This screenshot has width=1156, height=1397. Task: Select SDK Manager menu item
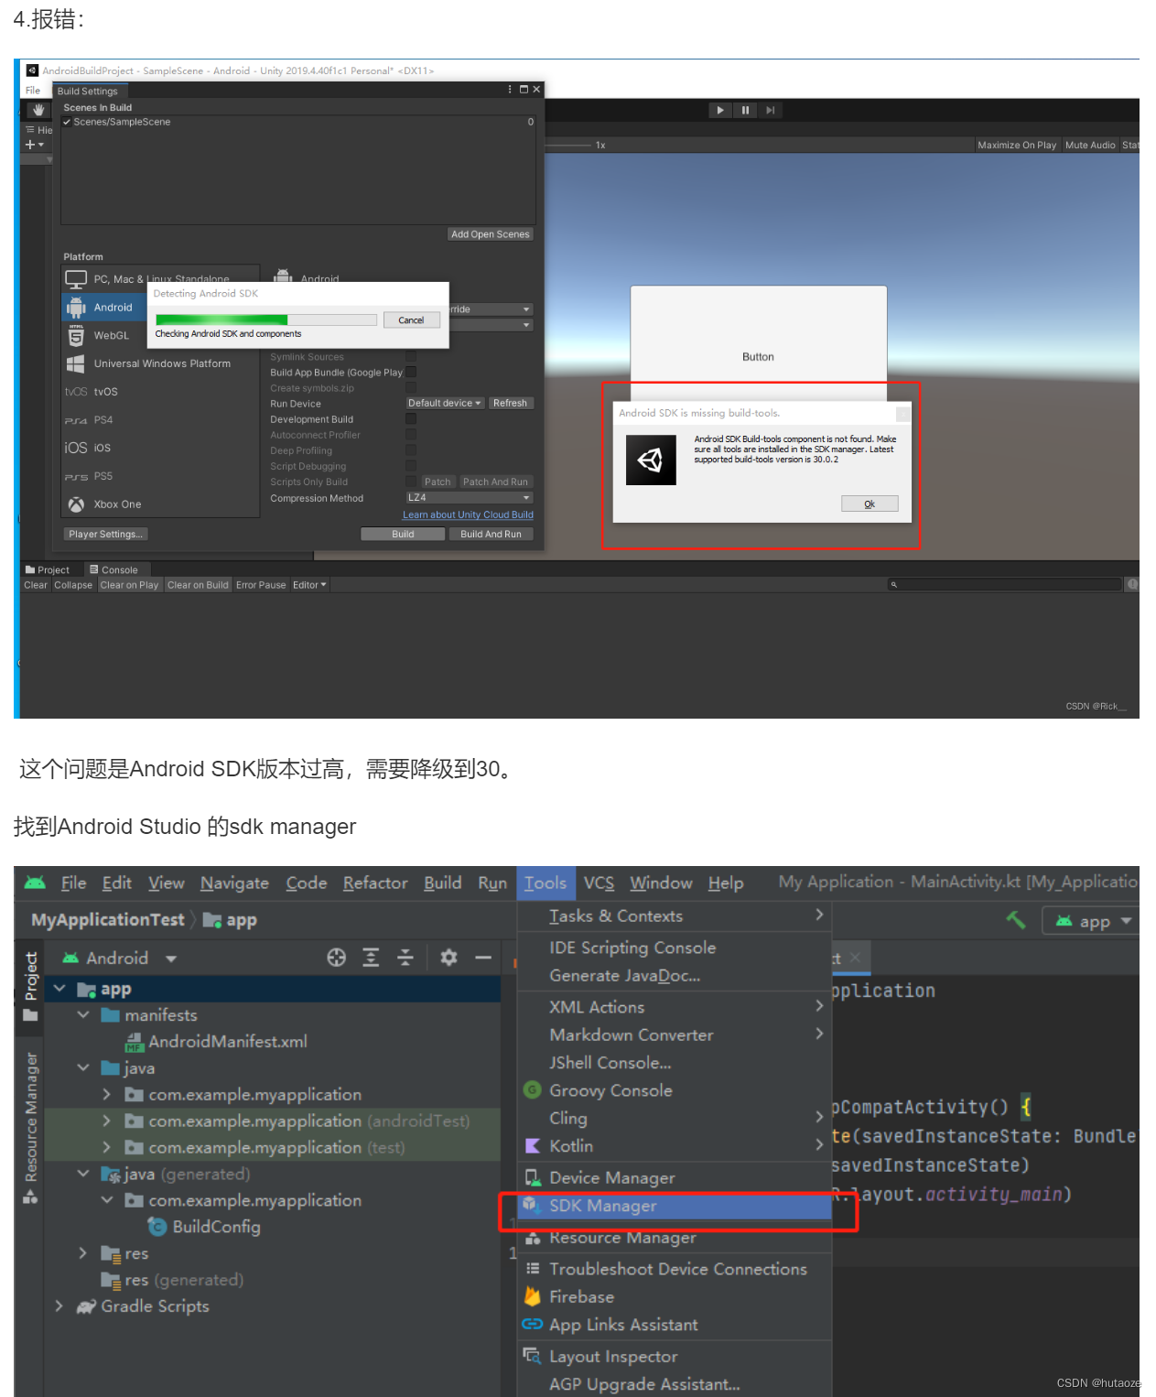coord(675,1206)
